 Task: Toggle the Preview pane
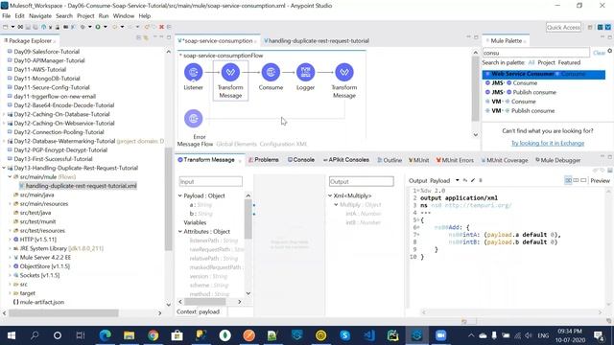click(600, 181)
